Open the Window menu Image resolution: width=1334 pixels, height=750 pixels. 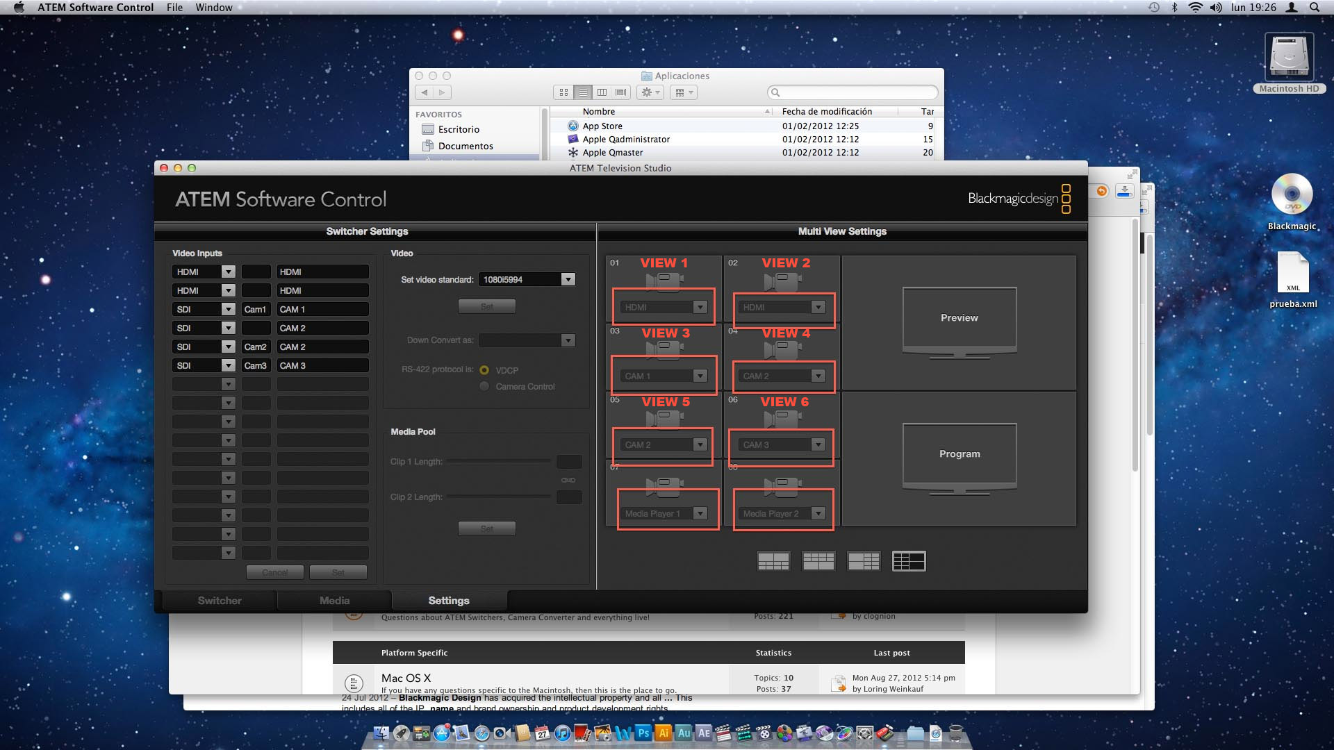point(214,7)
